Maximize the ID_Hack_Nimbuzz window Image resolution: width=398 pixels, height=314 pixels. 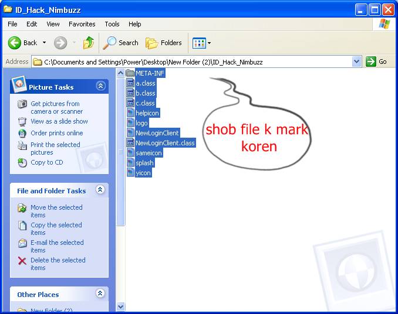[375, 10]
